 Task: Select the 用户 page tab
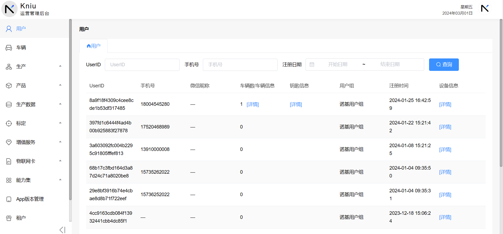pyautogui.click(x=93, y=46)
